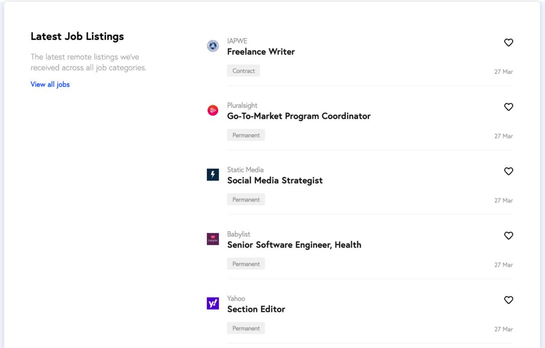This screenshot has width=545, height=348.
Task: Click the Permanent tag under Yahoo job
Action: tap(246, 328)
